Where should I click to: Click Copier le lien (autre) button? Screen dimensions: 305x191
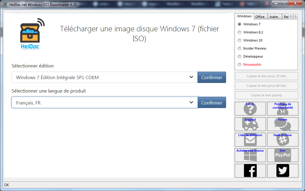pyautogui.click(x=267, y=95)
